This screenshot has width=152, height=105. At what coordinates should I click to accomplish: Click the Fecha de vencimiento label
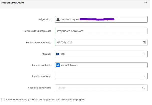coord(39,43)
